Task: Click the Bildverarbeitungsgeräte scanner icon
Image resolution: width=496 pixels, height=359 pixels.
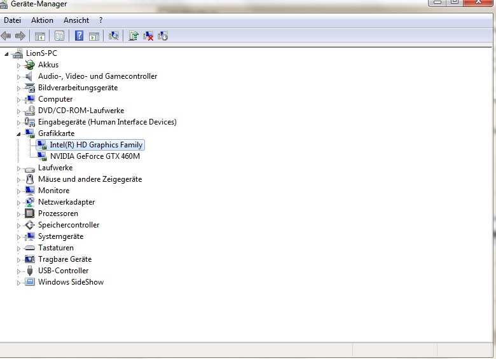Action: tap(30, 88)
